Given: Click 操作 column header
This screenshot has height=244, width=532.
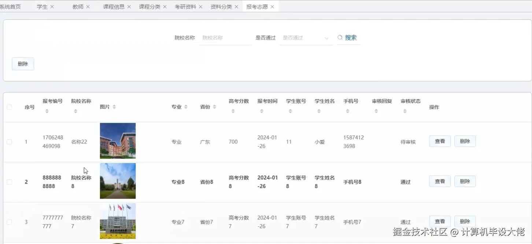Looking at the screenshot, I should pos(434,107).
